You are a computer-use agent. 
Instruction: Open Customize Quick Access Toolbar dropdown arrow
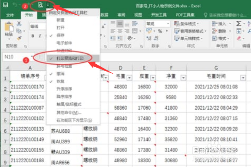point(48,5)
